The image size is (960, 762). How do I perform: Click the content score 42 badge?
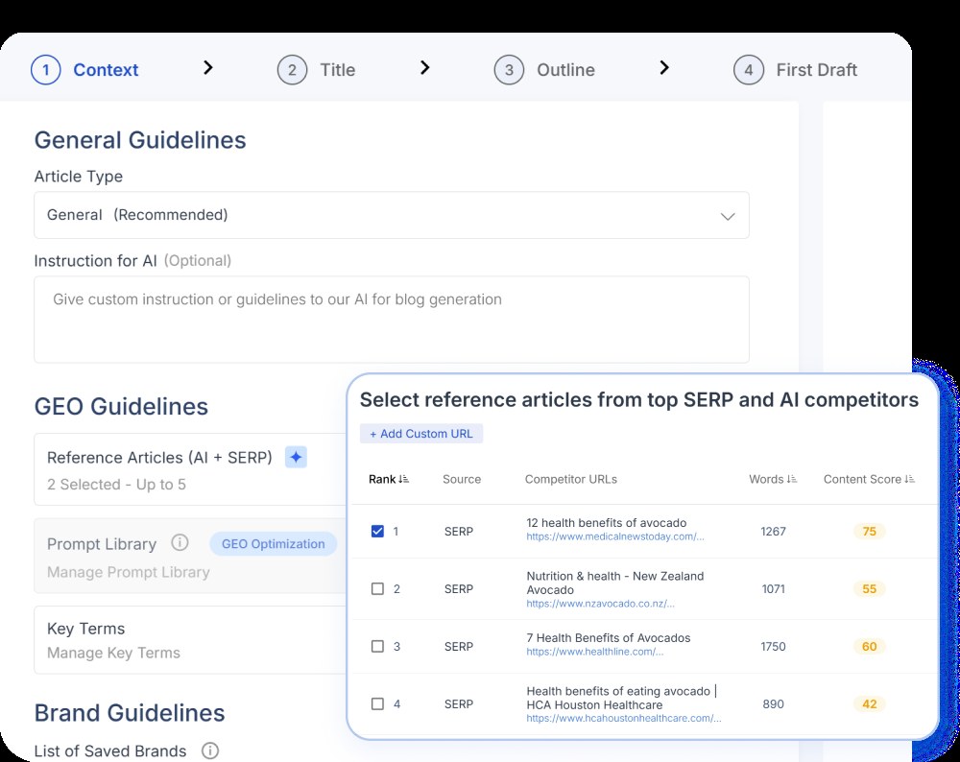(870, 703)
